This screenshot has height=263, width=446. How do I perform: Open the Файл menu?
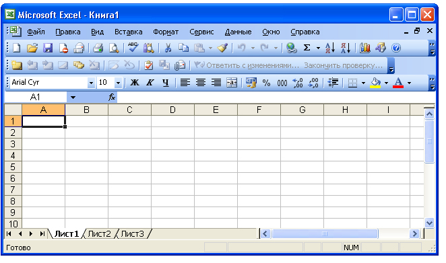36,32
